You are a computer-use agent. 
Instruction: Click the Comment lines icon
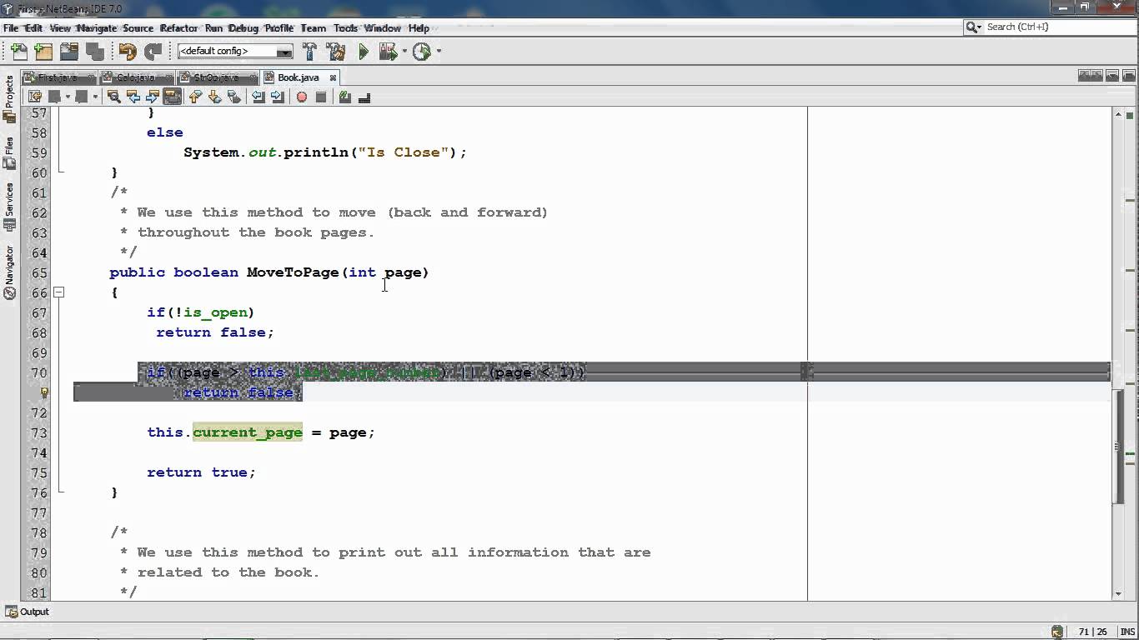[x=345, y=97]
